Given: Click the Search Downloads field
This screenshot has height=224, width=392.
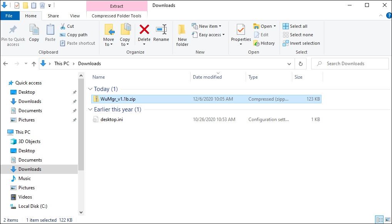Looking at the screenshot, I should 350,64.
